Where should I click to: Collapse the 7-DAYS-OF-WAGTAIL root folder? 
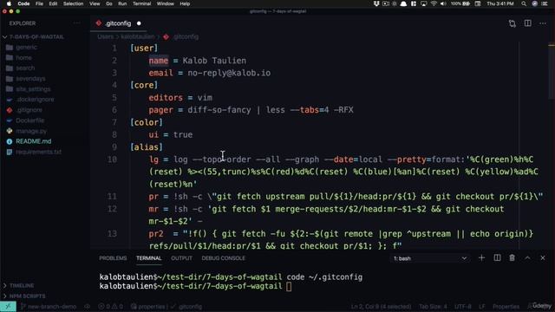(x=36, y=36)
